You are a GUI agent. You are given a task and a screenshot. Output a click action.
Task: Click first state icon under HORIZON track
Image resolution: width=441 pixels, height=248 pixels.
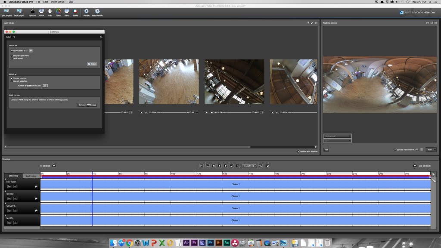9,186
